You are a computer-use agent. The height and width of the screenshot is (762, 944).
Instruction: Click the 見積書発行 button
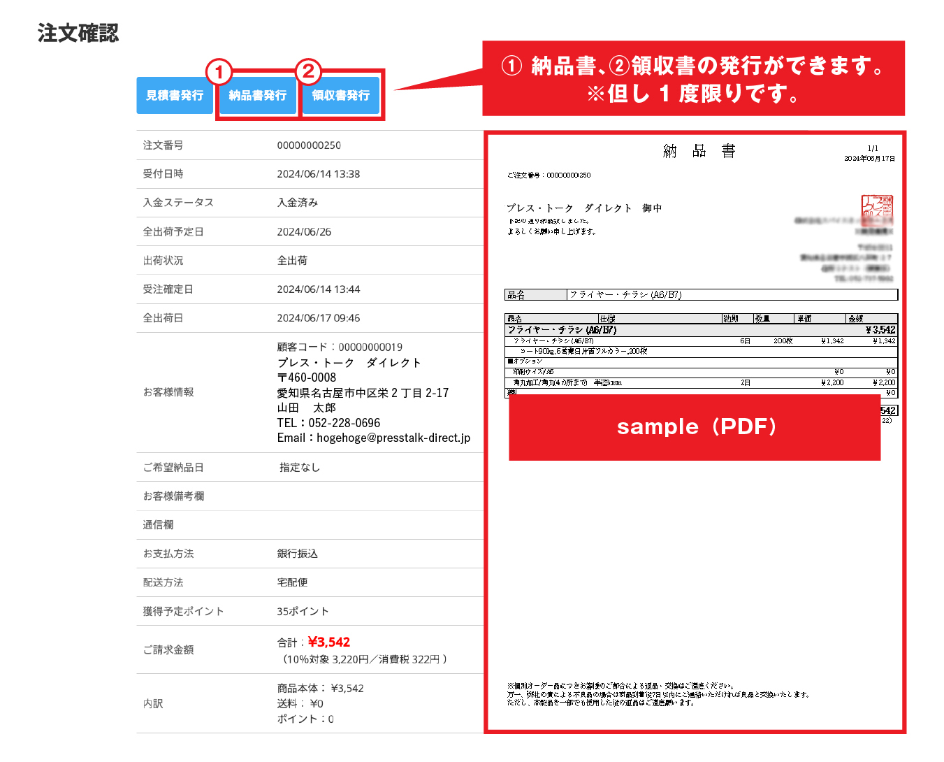(175, 95)
